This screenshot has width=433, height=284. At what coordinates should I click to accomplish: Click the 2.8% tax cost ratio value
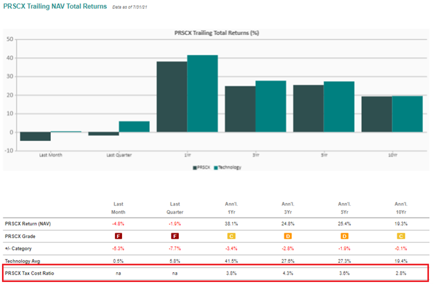401,273
